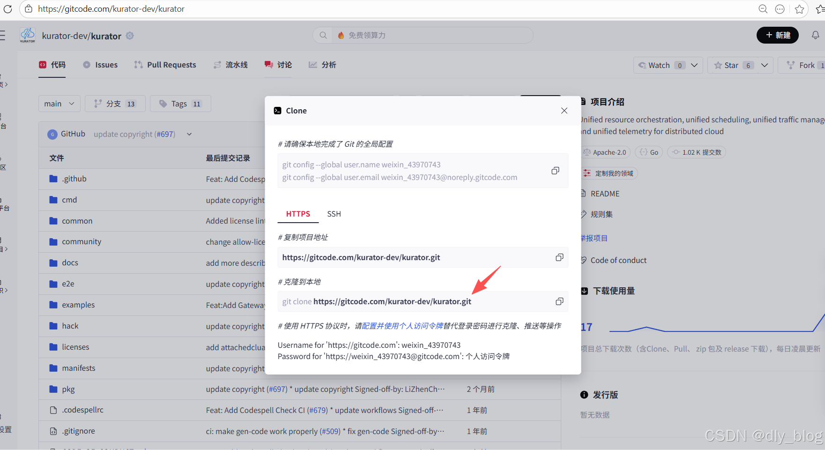Open the .codespellrc file
The width and height of the screenshot is (825, 450).
83,410
